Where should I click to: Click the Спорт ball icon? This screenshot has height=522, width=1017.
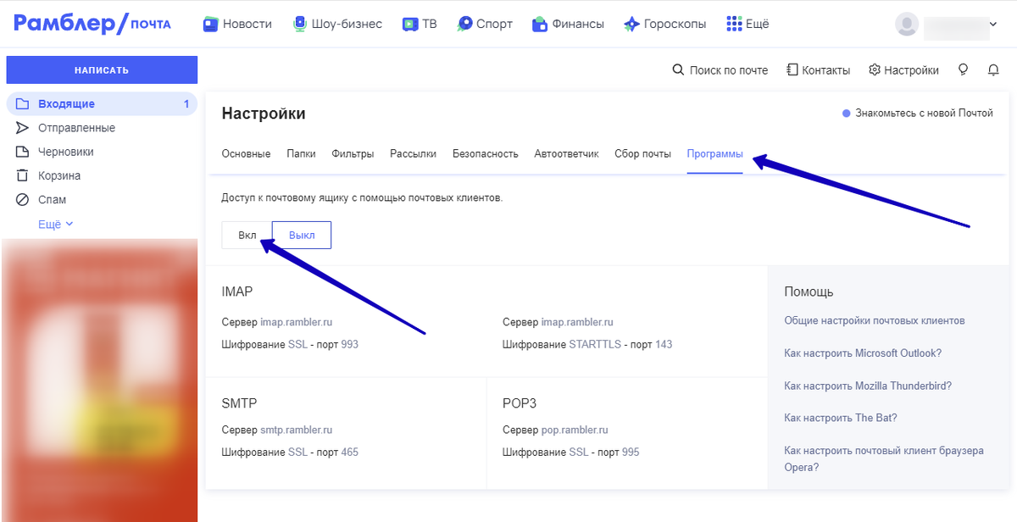[x=464, y=24]
